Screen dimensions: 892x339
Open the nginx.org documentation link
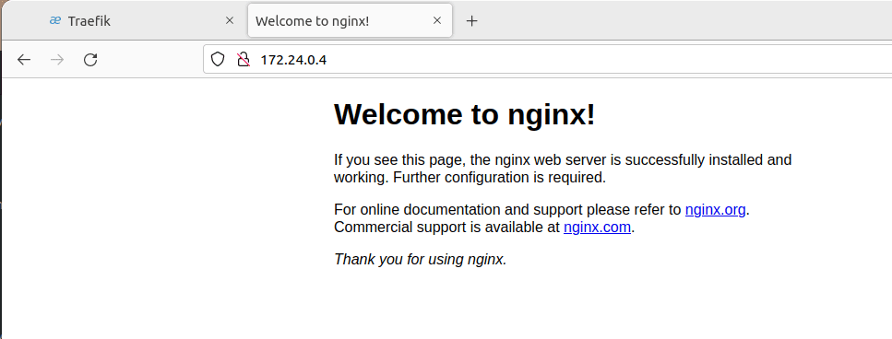[715, 209]
